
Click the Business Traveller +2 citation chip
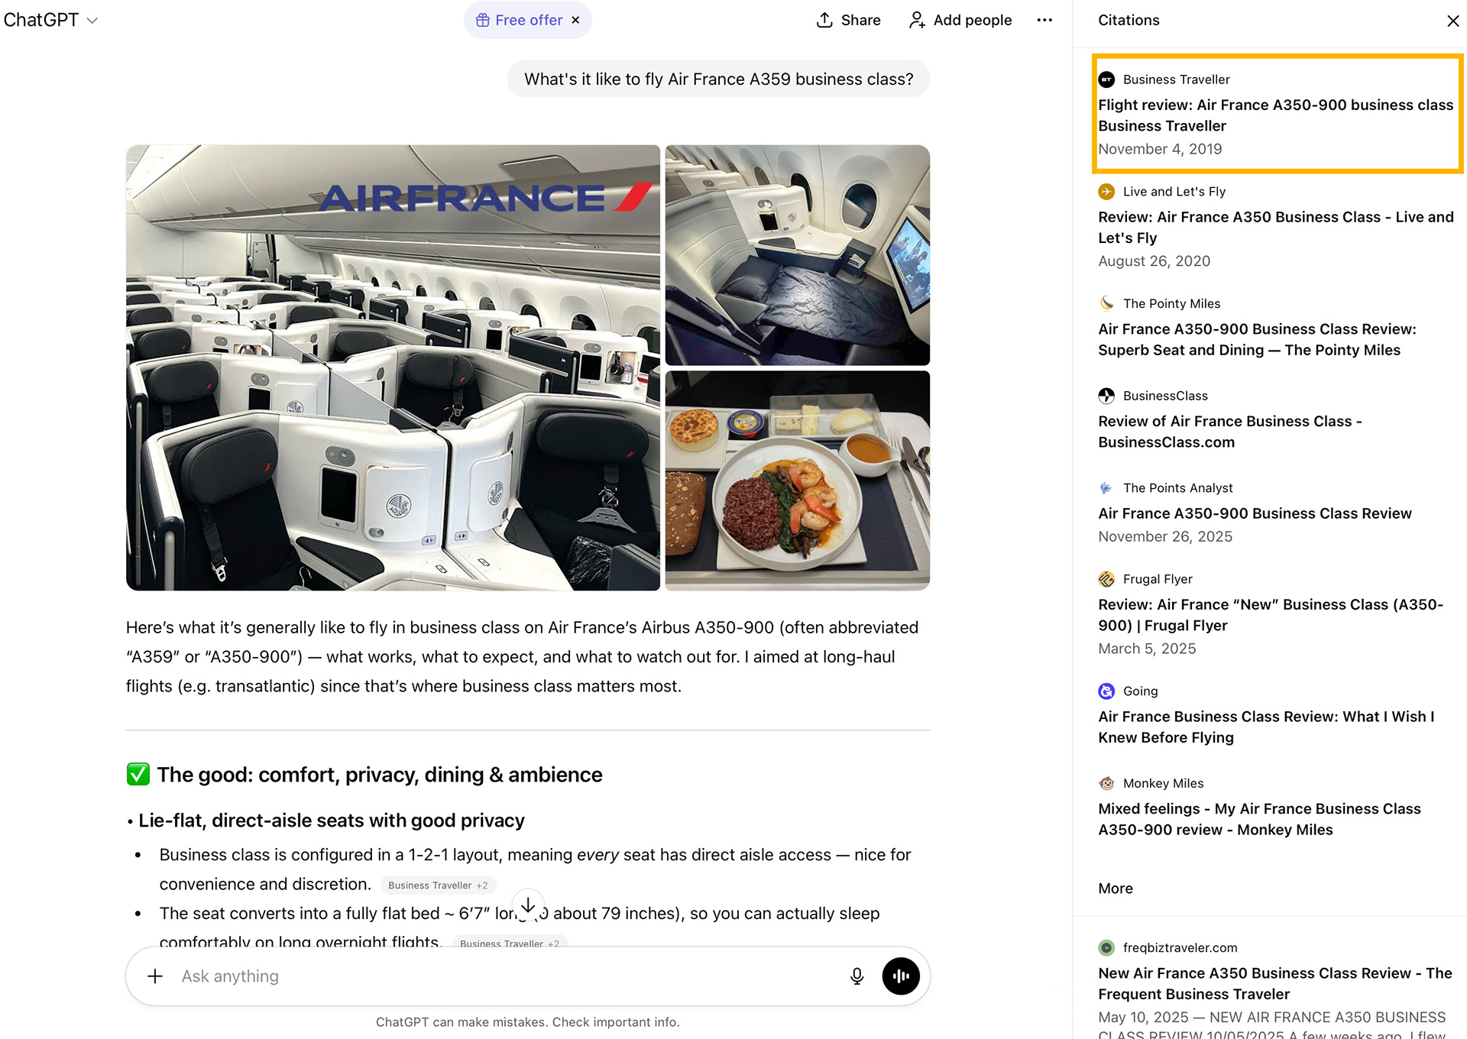438,885
